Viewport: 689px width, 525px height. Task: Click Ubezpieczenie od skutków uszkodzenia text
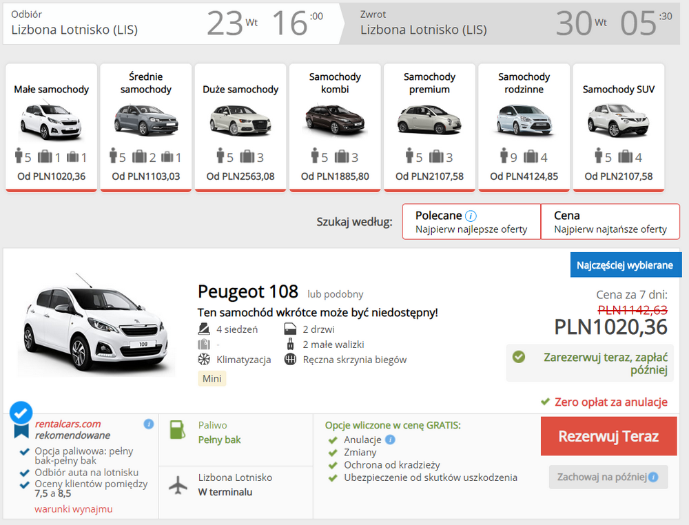coord(431,477)
